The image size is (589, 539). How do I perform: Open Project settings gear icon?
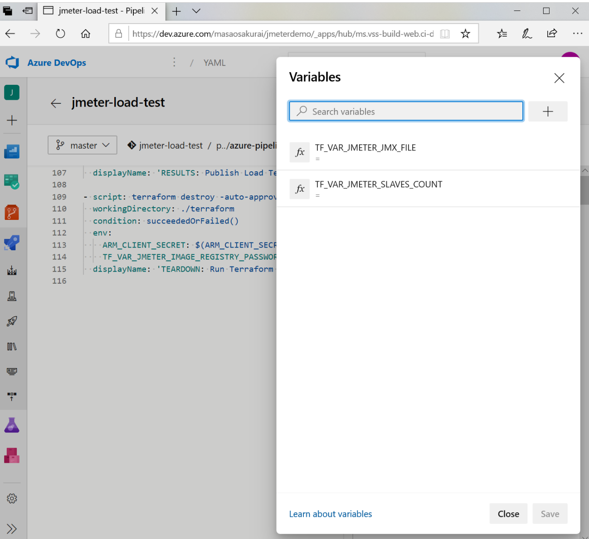point(12,499)
